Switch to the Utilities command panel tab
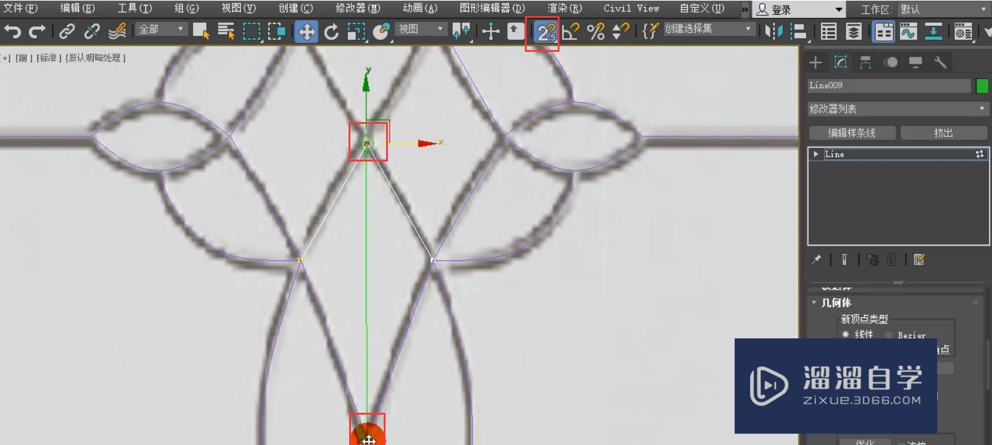The width and height of the screenshot is (992, 445). pyautogui.click(x=941, y=62)
